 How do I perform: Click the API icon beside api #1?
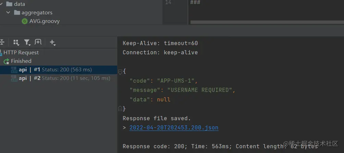tap(14, 70)
